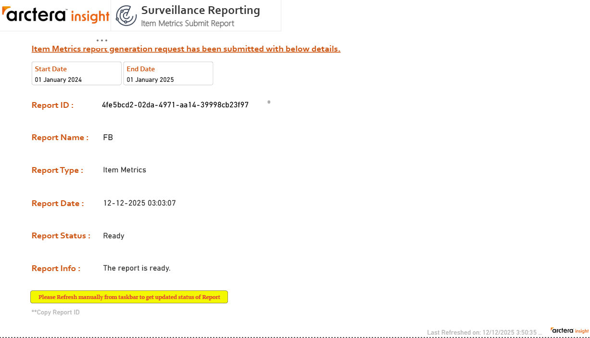Click the Arctera Insight logo at top left
This screenshot has height=338, width=590.
(x=55, y=15)
